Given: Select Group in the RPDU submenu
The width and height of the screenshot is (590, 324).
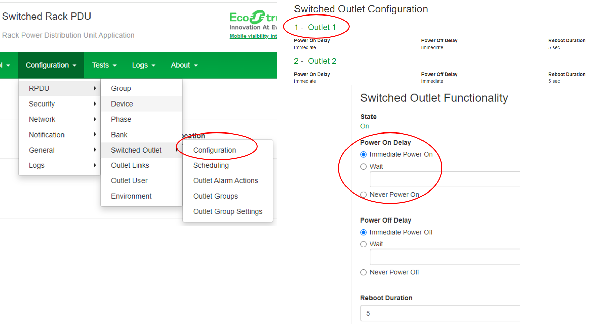Looking at the screenshot, I should pyautogui.click(x=142, y=88).
